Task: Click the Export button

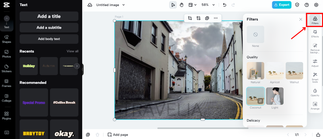Action: [282, 5]
